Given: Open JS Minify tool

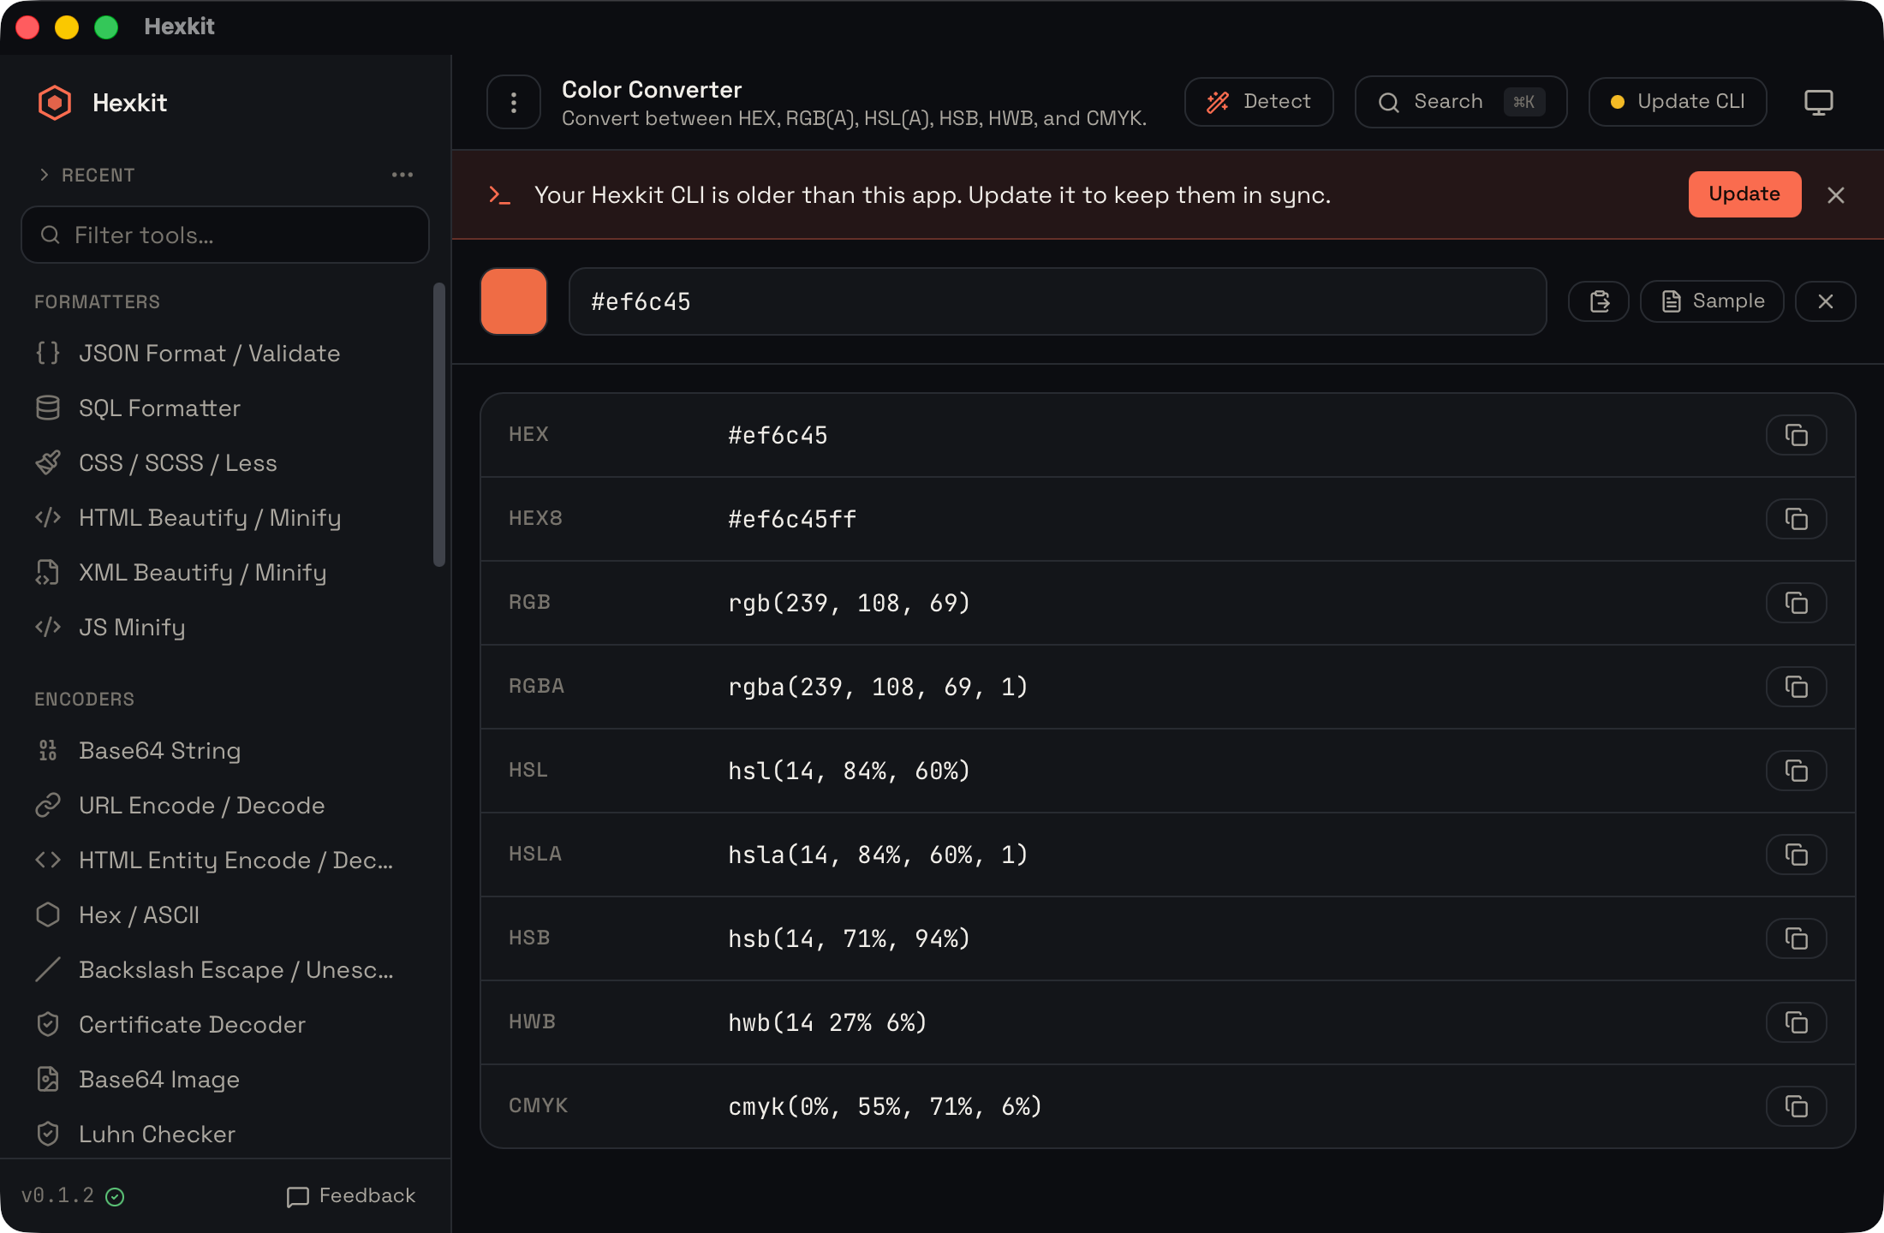Looking at the screenshot, I should click(224, 628).
